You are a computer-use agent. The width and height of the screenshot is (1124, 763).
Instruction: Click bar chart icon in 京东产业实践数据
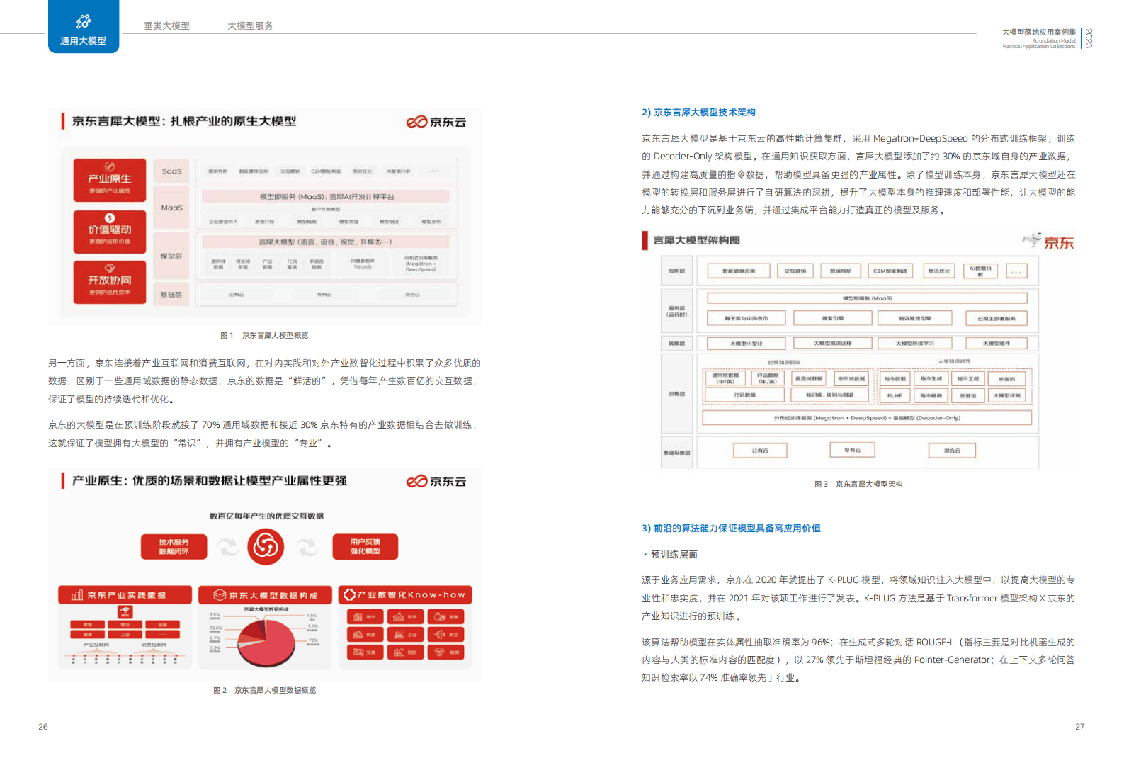pos(77,595)
